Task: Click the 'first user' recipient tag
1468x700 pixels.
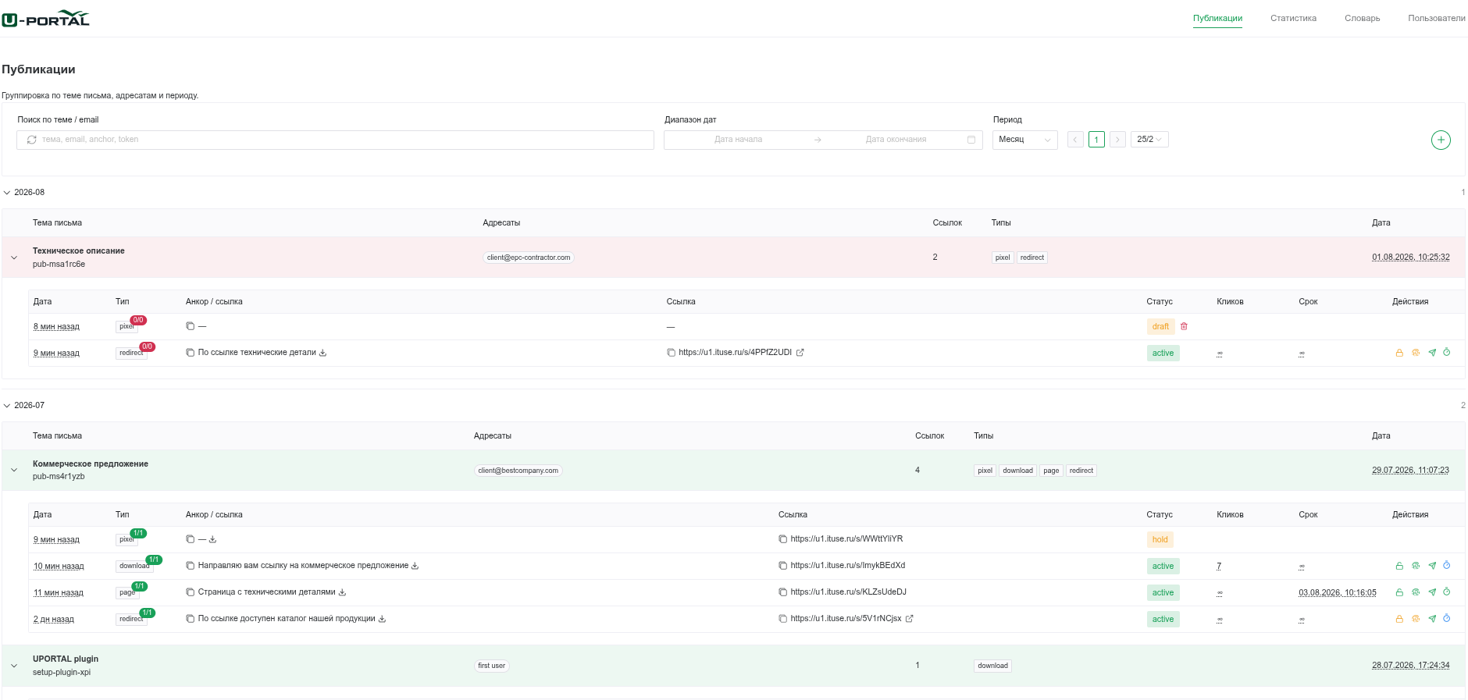Action: coord(492,666)
